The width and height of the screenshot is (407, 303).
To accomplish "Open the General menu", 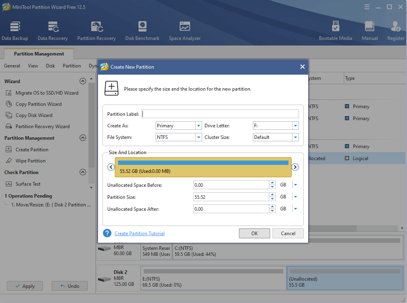I will (x=12, y=66).
